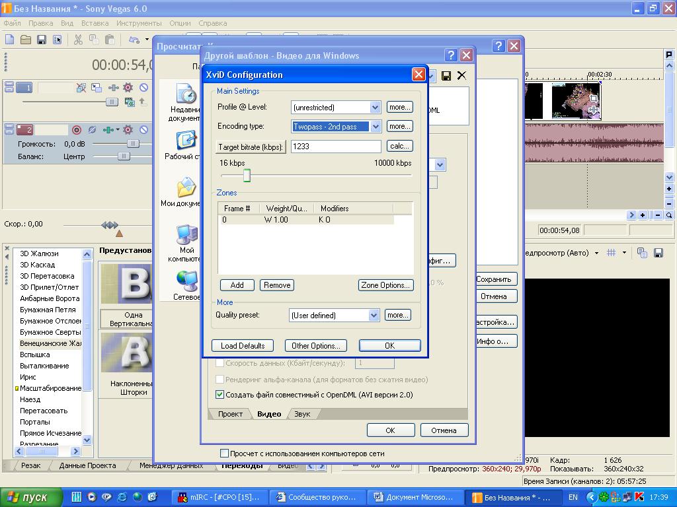This screenshot has height=507, width=677.
Task: Open the preview quality (Авто) dropdown
Action: pyautogui.click(x=597, y=253)
